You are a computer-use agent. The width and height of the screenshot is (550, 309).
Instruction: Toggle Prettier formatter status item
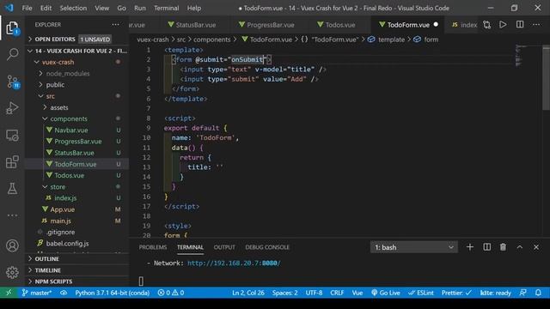456,293
